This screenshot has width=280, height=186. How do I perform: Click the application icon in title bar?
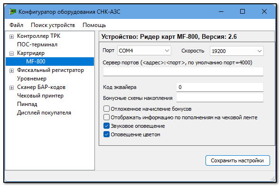(13, 12)
